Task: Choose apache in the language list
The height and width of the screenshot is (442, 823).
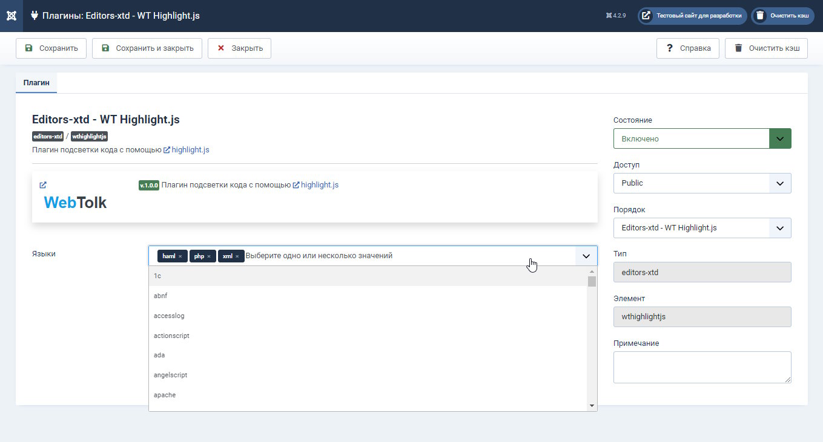Action: tap(368, 395)
